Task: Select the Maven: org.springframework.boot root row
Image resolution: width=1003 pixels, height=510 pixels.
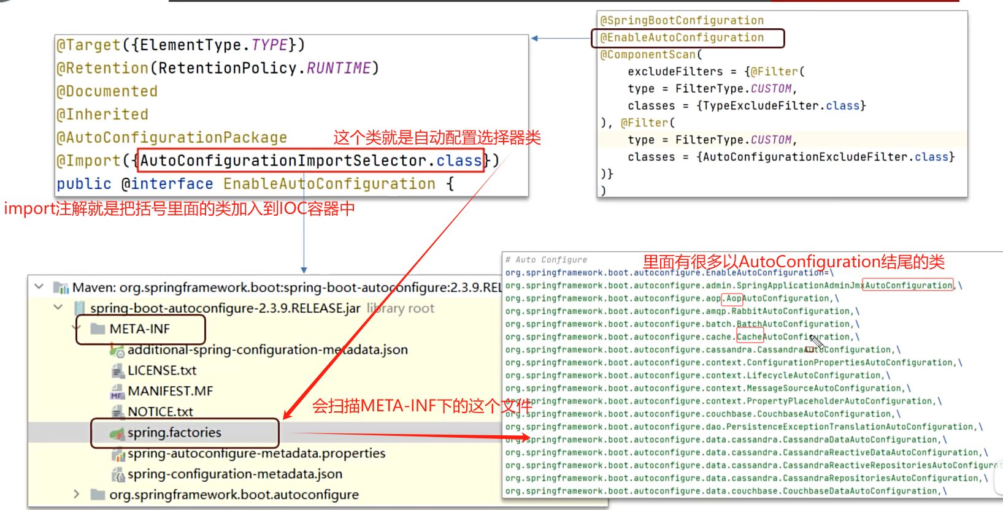Action: (287, 287)
